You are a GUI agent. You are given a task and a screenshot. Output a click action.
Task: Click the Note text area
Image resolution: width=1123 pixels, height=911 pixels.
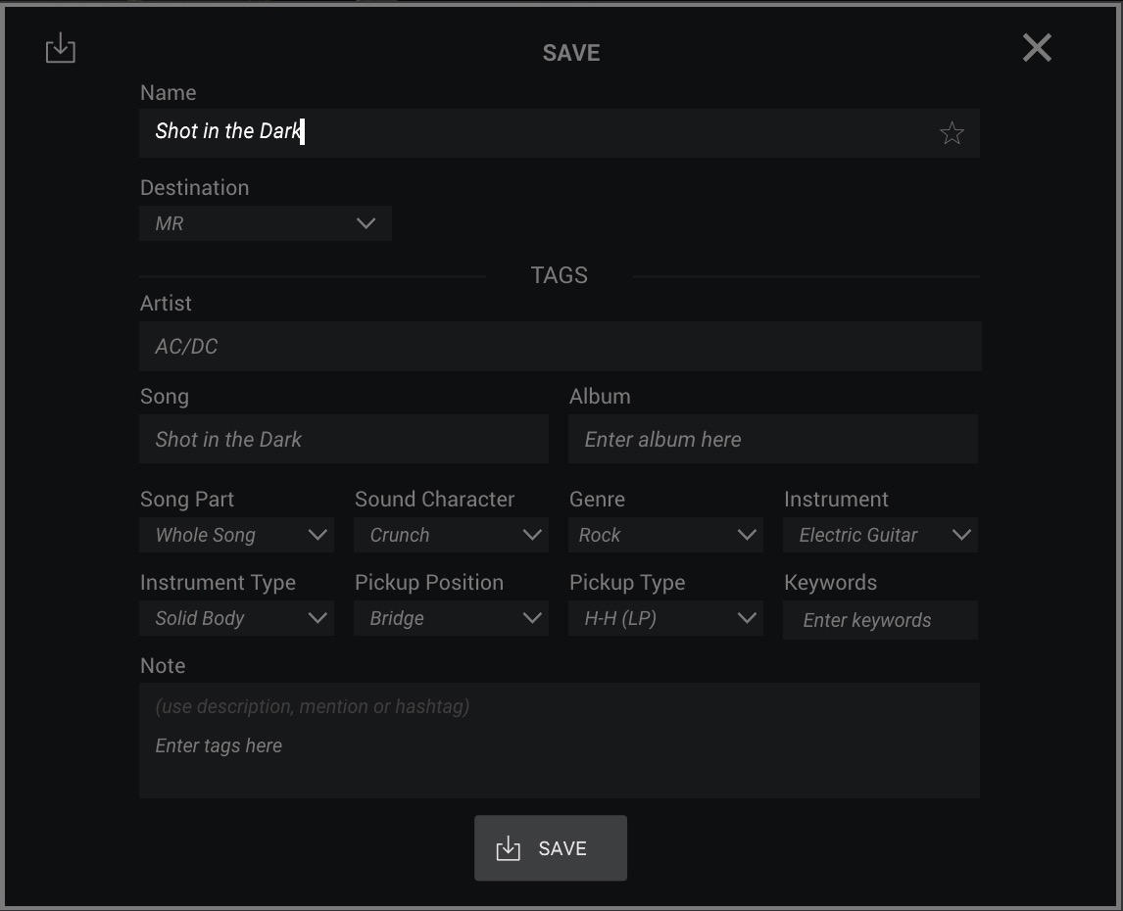[x=560, y=741]
